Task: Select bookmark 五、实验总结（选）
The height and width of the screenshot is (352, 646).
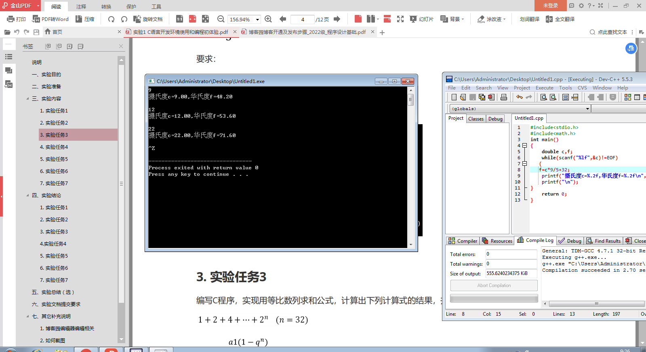Action: tap(53, 292)
